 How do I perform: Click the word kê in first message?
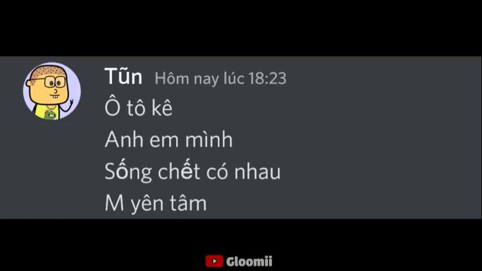point(161,108)
